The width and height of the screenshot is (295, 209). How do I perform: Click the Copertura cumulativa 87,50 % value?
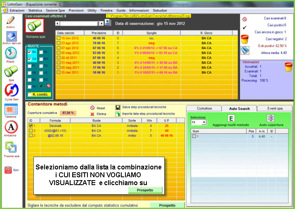(68, 113)
